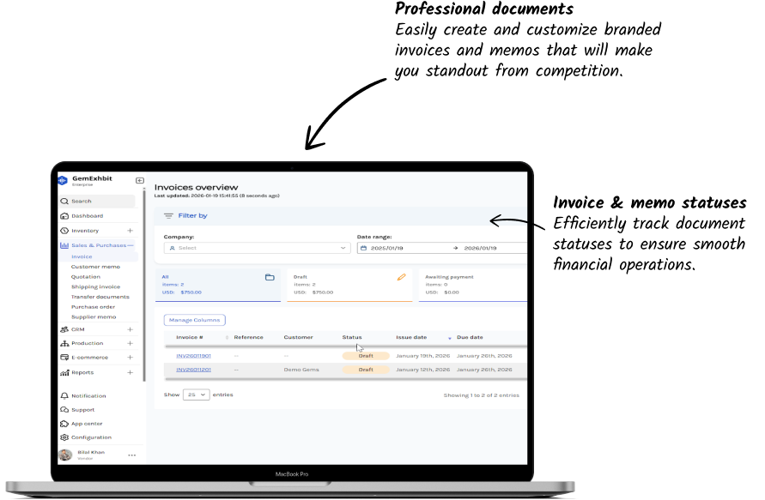This screenshot has width=765, height=500.
Task: Open the App center puzzle icon
Action: (64, 424)
